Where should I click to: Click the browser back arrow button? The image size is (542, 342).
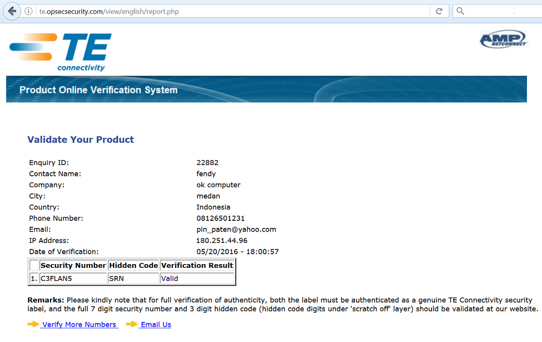pos(12,11)
